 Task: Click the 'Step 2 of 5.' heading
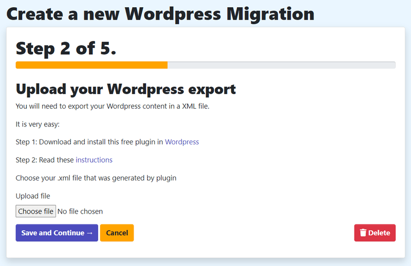coord(66,48)
